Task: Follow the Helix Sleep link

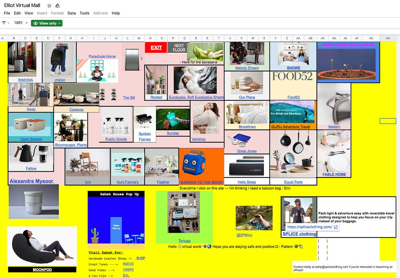Action: pos(247,182)
